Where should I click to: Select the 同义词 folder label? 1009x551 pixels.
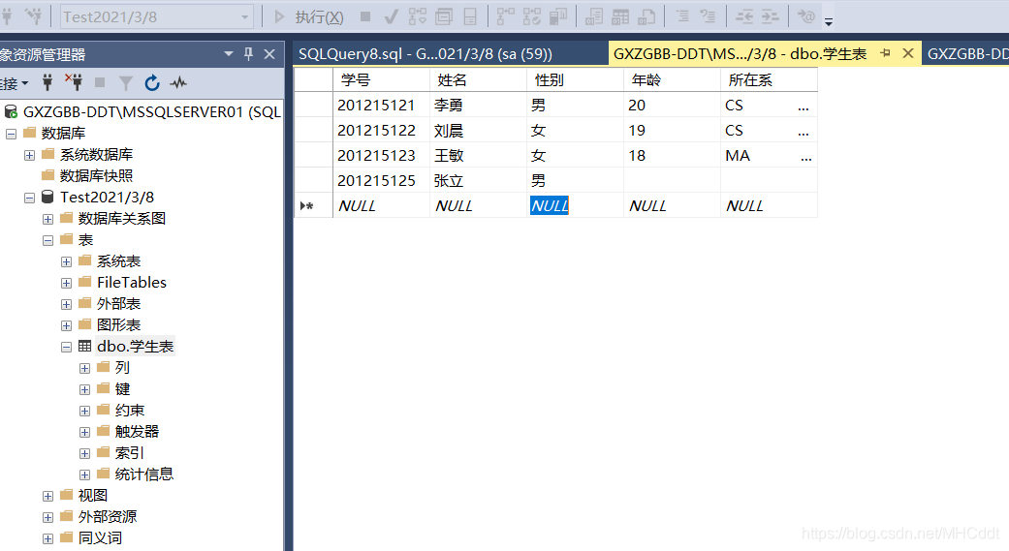101,538
